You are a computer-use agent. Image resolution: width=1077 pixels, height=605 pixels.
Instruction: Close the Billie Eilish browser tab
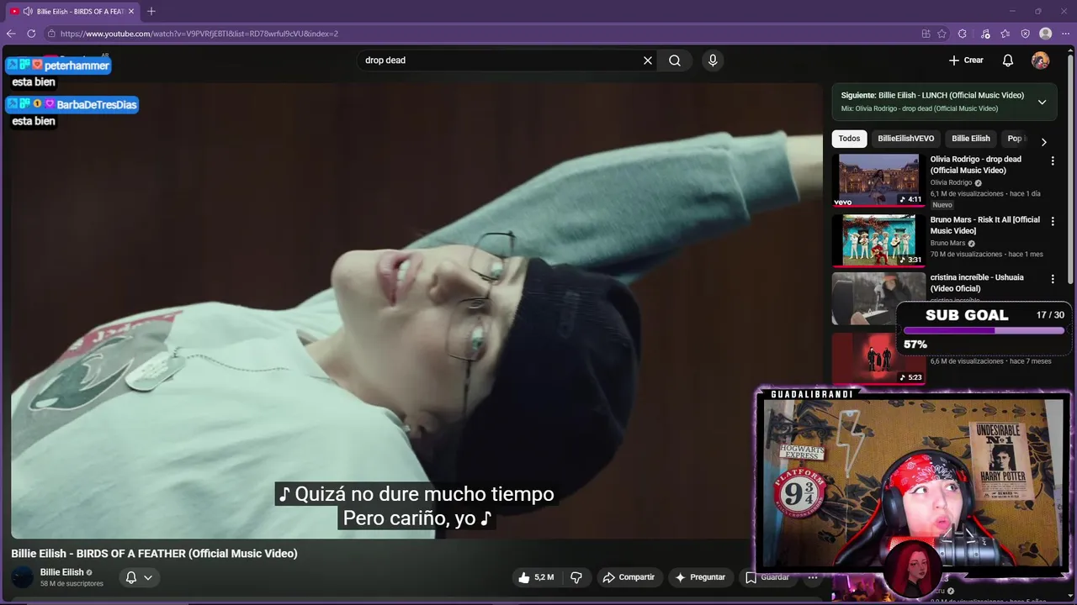(131, 11)
